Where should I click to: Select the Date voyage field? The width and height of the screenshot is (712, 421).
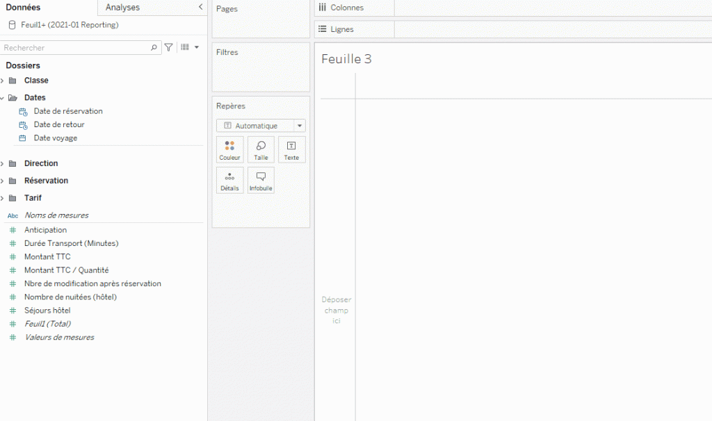(56, 138)
